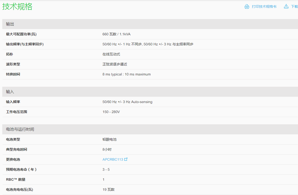Viewport: 298px width, 195px height.
Task: Click the 在线互动式 topology value
Action: click(x=111, y=54)
